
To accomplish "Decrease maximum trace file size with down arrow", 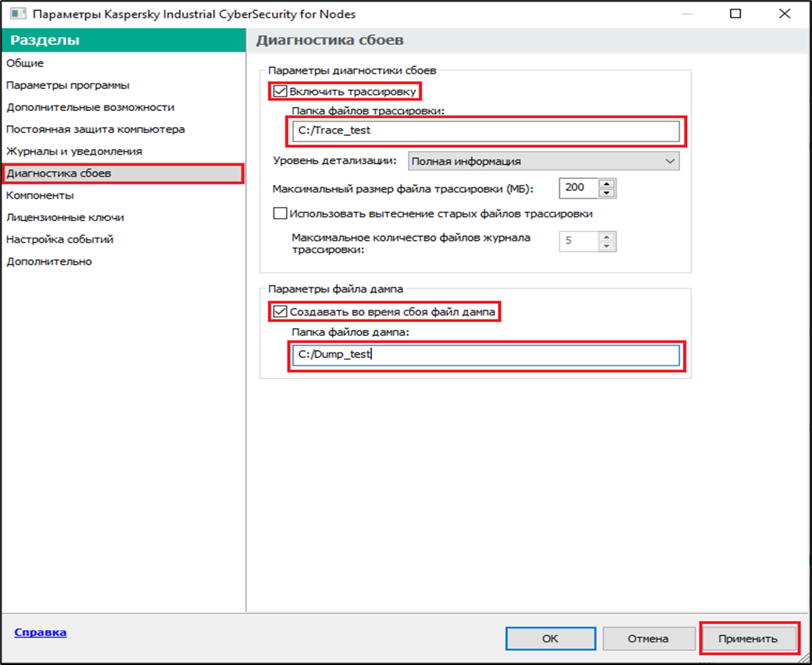I will 607,193.
